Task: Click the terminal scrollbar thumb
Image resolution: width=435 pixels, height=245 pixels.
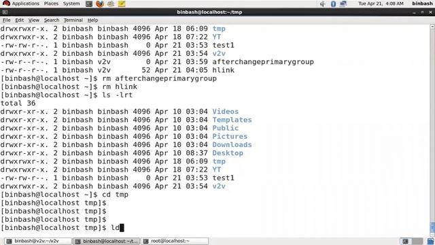Action: pyautogui.click(x=432, y=227)
